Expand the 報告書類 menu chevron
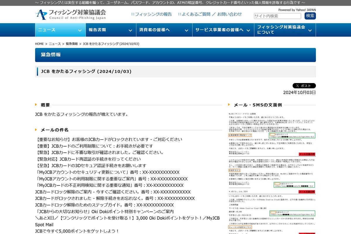This screenshot has width=351, height=234. click(x=130, y=30)
